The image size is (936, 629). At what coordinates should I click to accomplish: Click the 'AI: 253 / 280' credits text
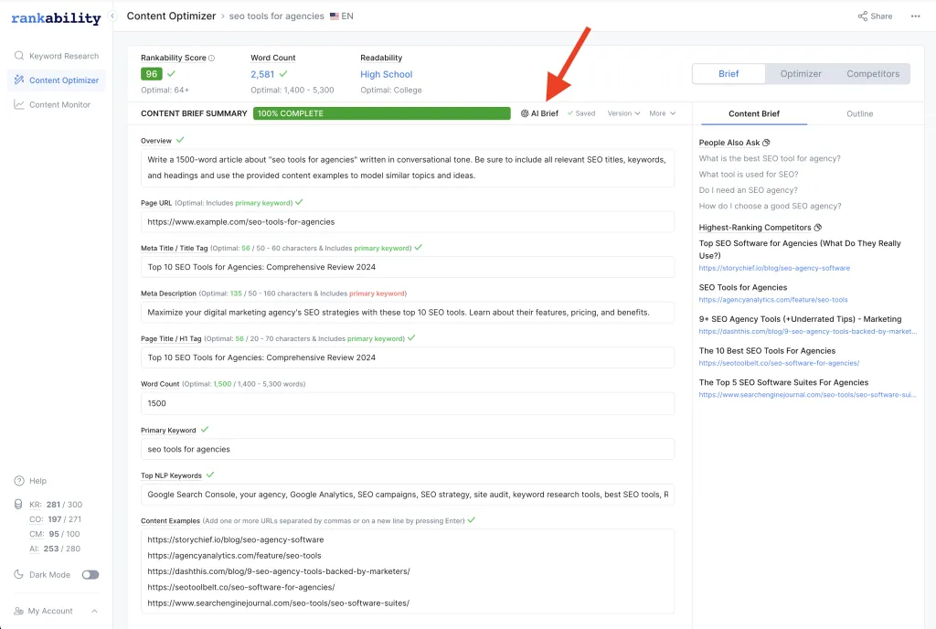pos(55,549)
